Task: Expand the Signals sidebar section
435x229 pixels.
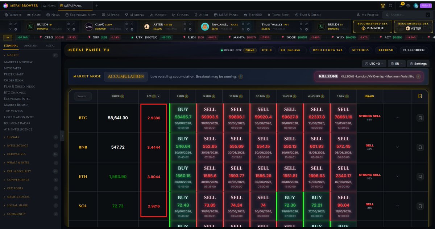Action: click(x=30, y=137)
